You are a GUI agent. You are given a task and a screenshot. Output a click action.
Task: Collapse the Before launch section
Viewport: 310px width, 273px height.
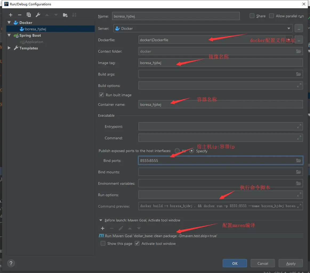(101, 220)
